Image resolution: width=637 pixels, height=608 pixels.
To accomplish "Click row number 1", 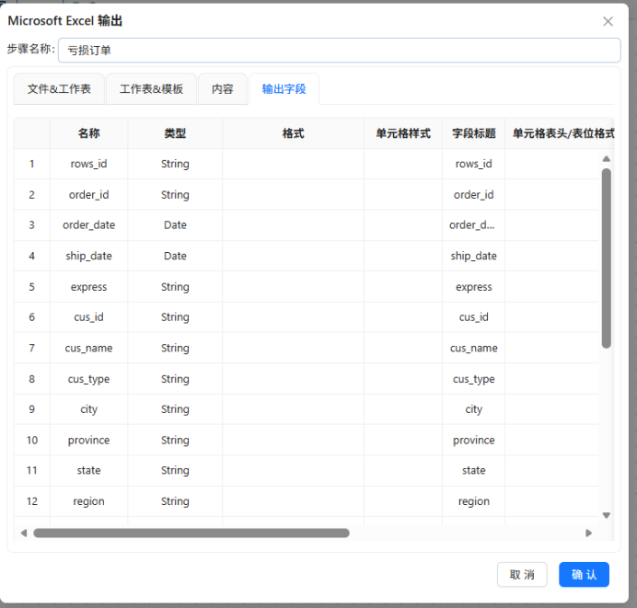I will click(x=31, y=164).
